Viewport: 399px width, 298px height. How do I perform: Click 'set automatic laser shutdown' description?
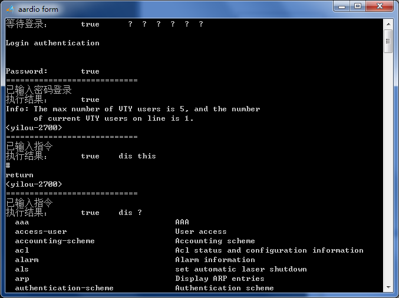tap(241, 269)
